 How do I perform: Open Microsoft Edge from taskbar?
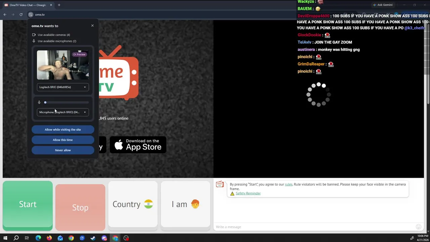[38, 238]
